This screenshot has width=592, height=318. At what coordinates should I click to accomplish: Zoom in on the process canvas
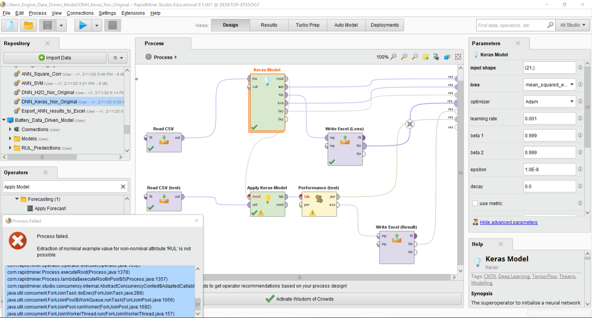tap(404, 57)
